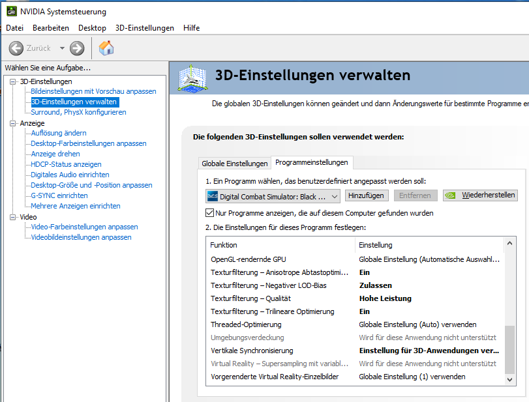Viewport: 529px width, 402px height.
Task: Select Texturfilterung – Negativer LOD-Bias row
Action: click(x=355, y=286)
